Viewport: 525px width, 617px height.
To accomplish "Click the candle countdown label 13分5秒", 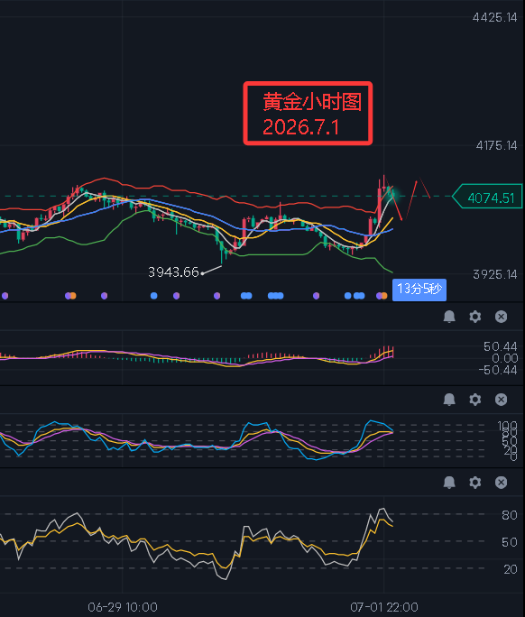I will [419, 290].
